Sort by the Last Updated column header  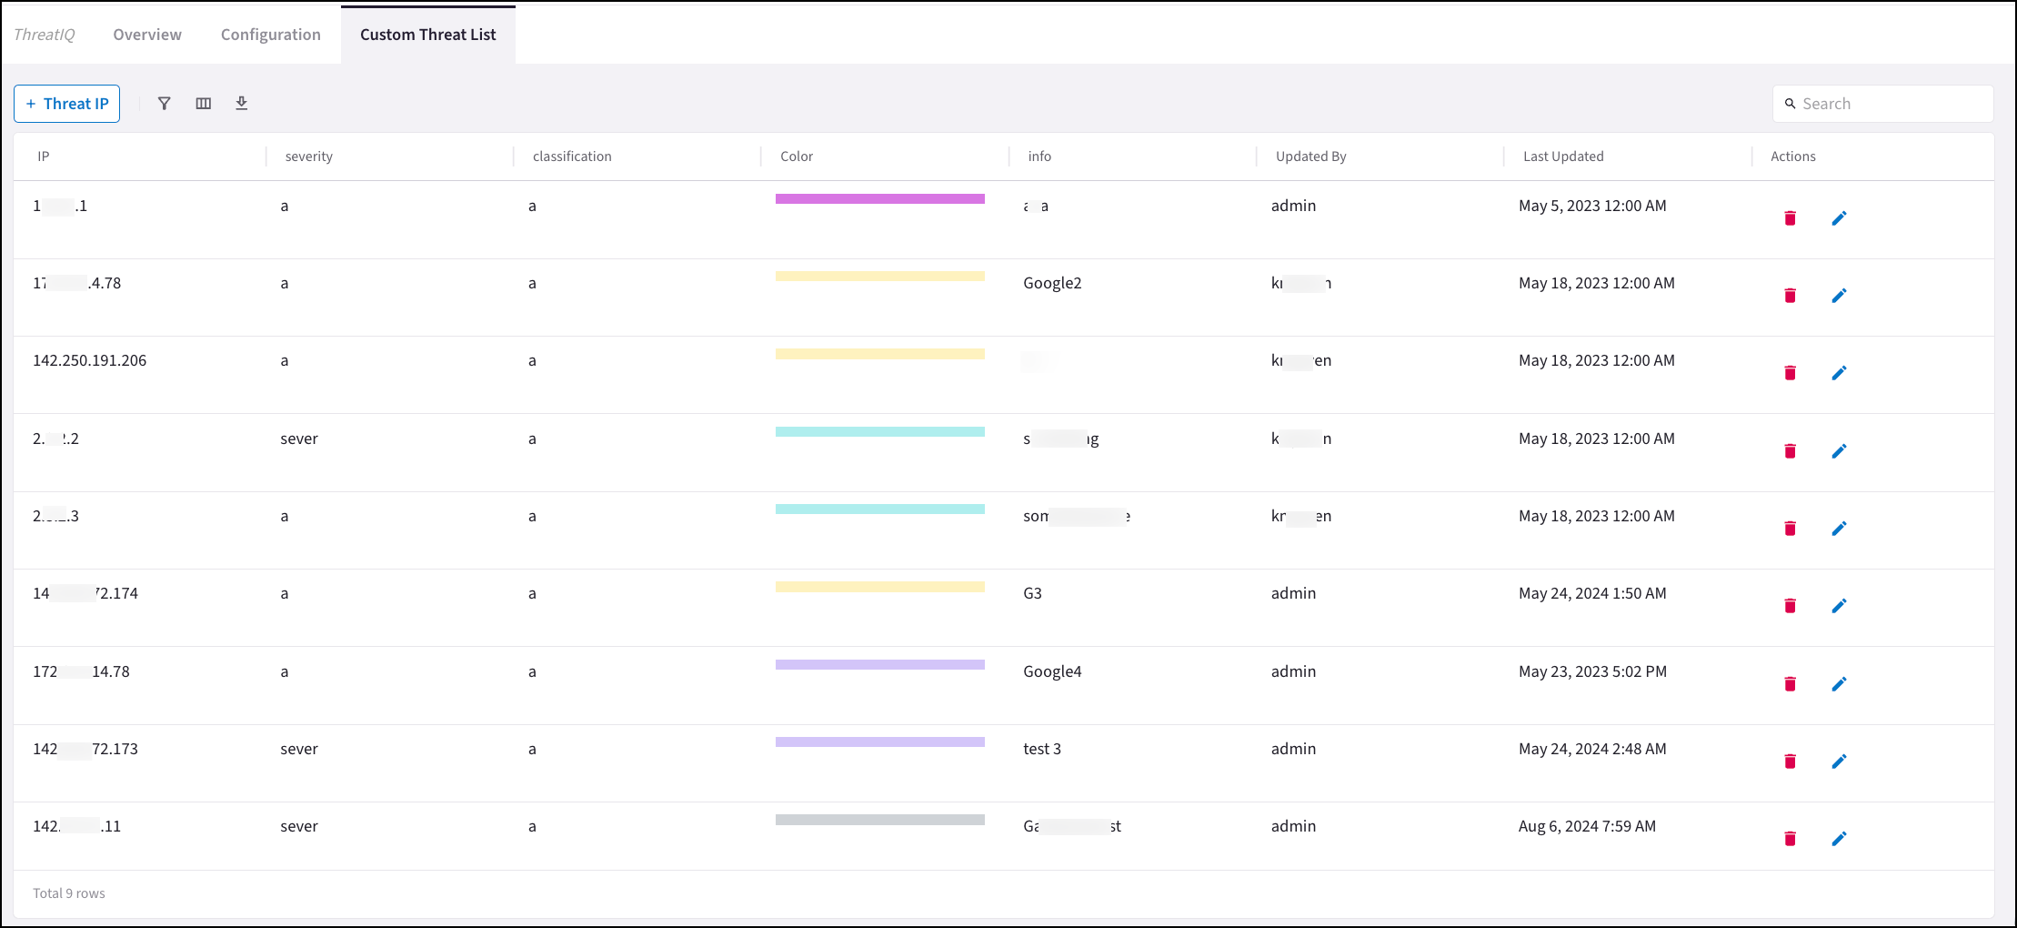pyautogui.click(x=1562, y=156)
